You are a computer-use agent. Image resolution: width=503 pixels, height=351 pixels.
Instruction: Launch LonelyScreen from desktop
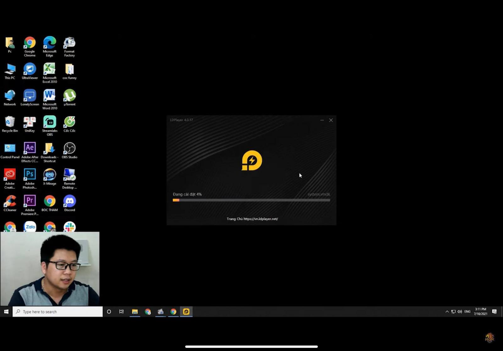coord(30,98)
